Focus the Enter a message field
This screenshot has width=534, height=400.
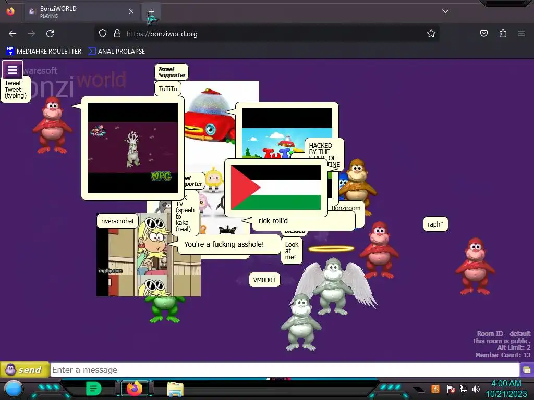click(285, 370)
